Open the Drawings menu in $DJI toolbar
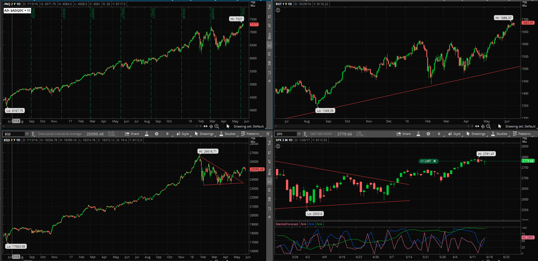This screenshot has height=261, width=538. point(204,134)
